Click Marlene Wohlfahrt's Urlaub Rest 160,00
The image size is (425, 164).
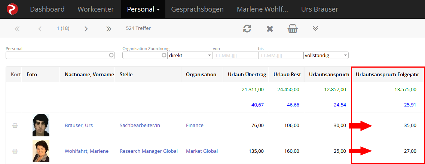point(292,151)
